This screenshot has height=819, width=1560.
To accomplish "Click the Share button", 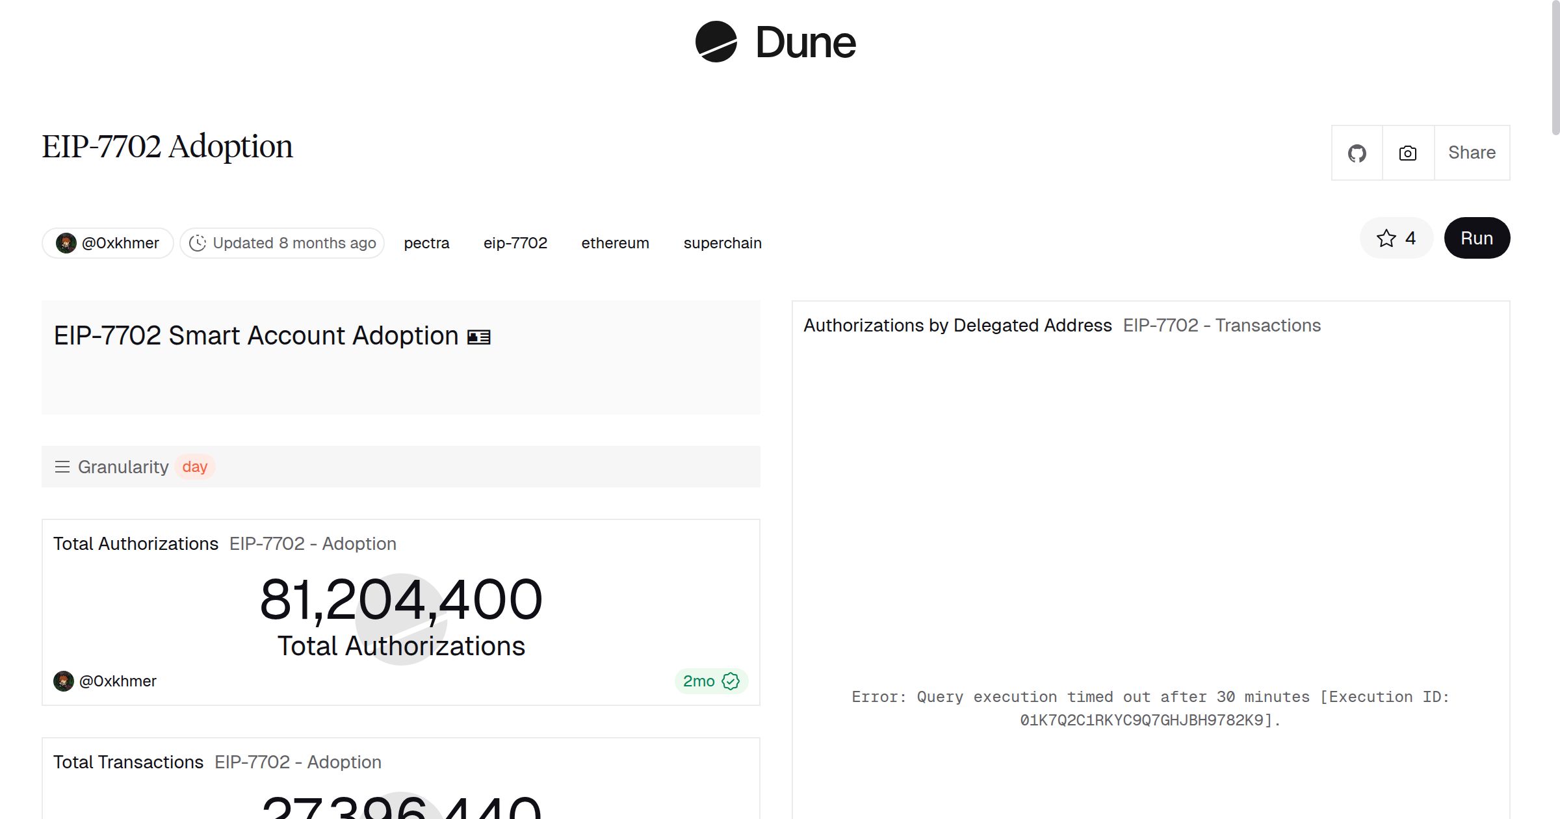I will (1472, 153).
